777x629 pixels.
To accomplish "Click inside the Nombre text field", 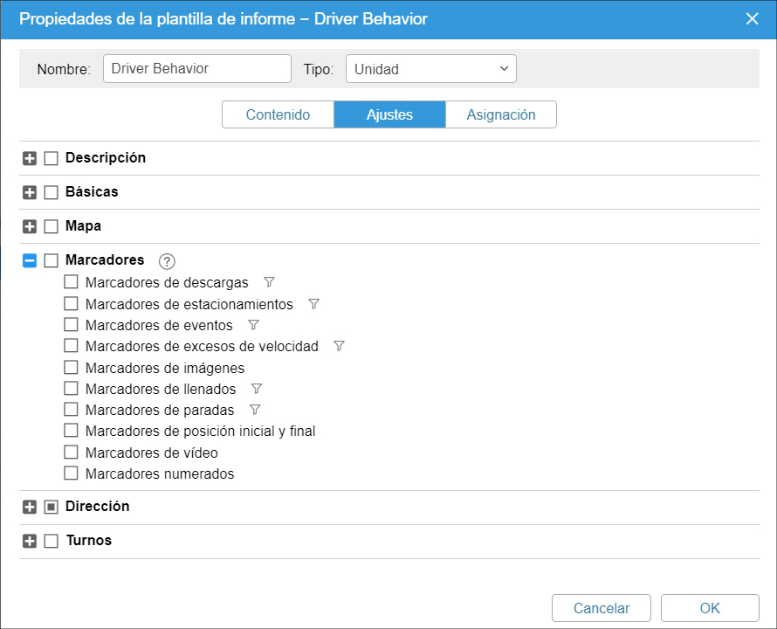I will click(196, 68).
